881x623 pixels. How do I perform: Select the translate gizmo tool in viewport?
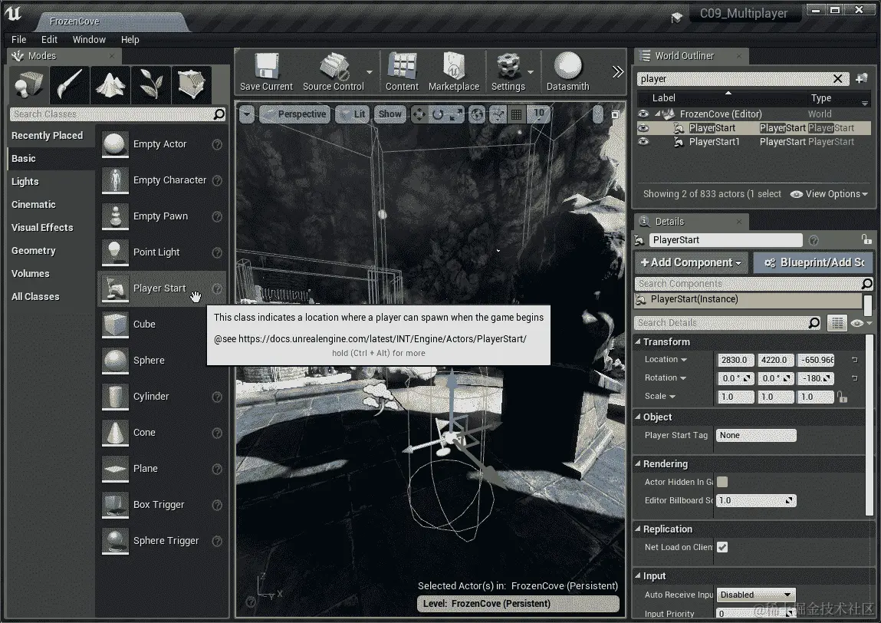click(419, 115)
